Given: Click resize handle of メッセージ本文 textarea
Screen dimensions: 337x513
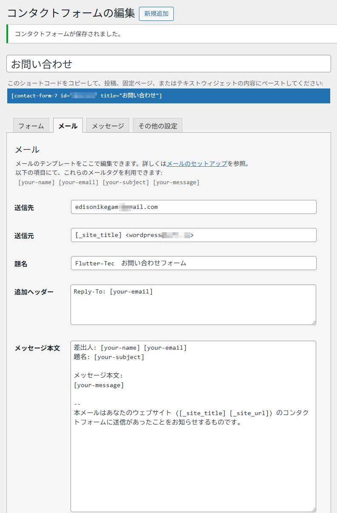Looking at the screenshot, I should point(313,509).
